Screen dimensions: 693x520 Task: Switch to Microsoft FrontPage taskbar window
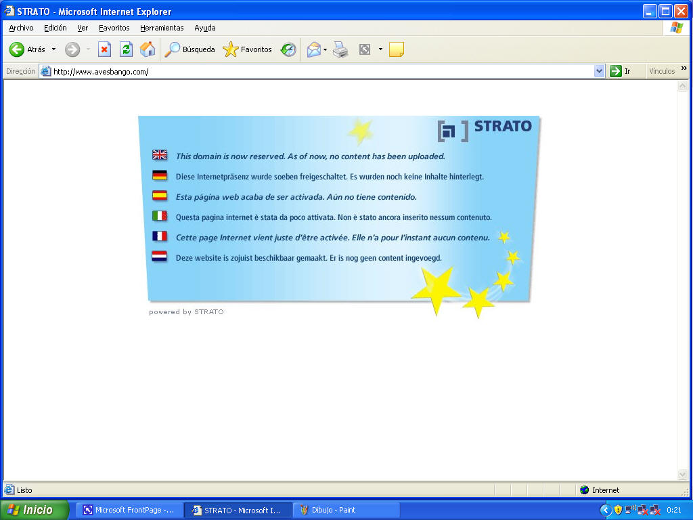[130, 510]
